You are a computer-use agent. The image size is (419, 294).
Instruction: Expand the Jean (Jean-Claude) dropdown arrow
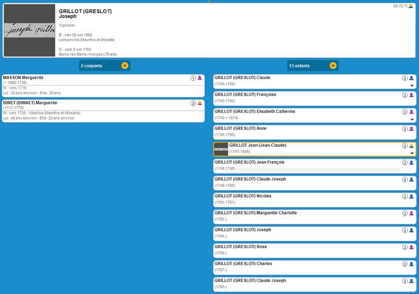click(412, 153)
